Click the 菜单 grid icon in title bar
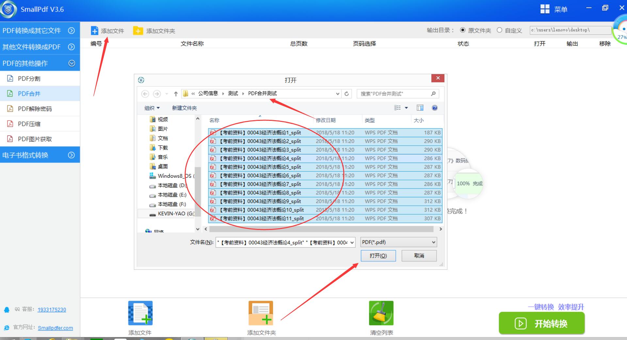The width and height of the screenshot is (627, 340). pos(545,9)
